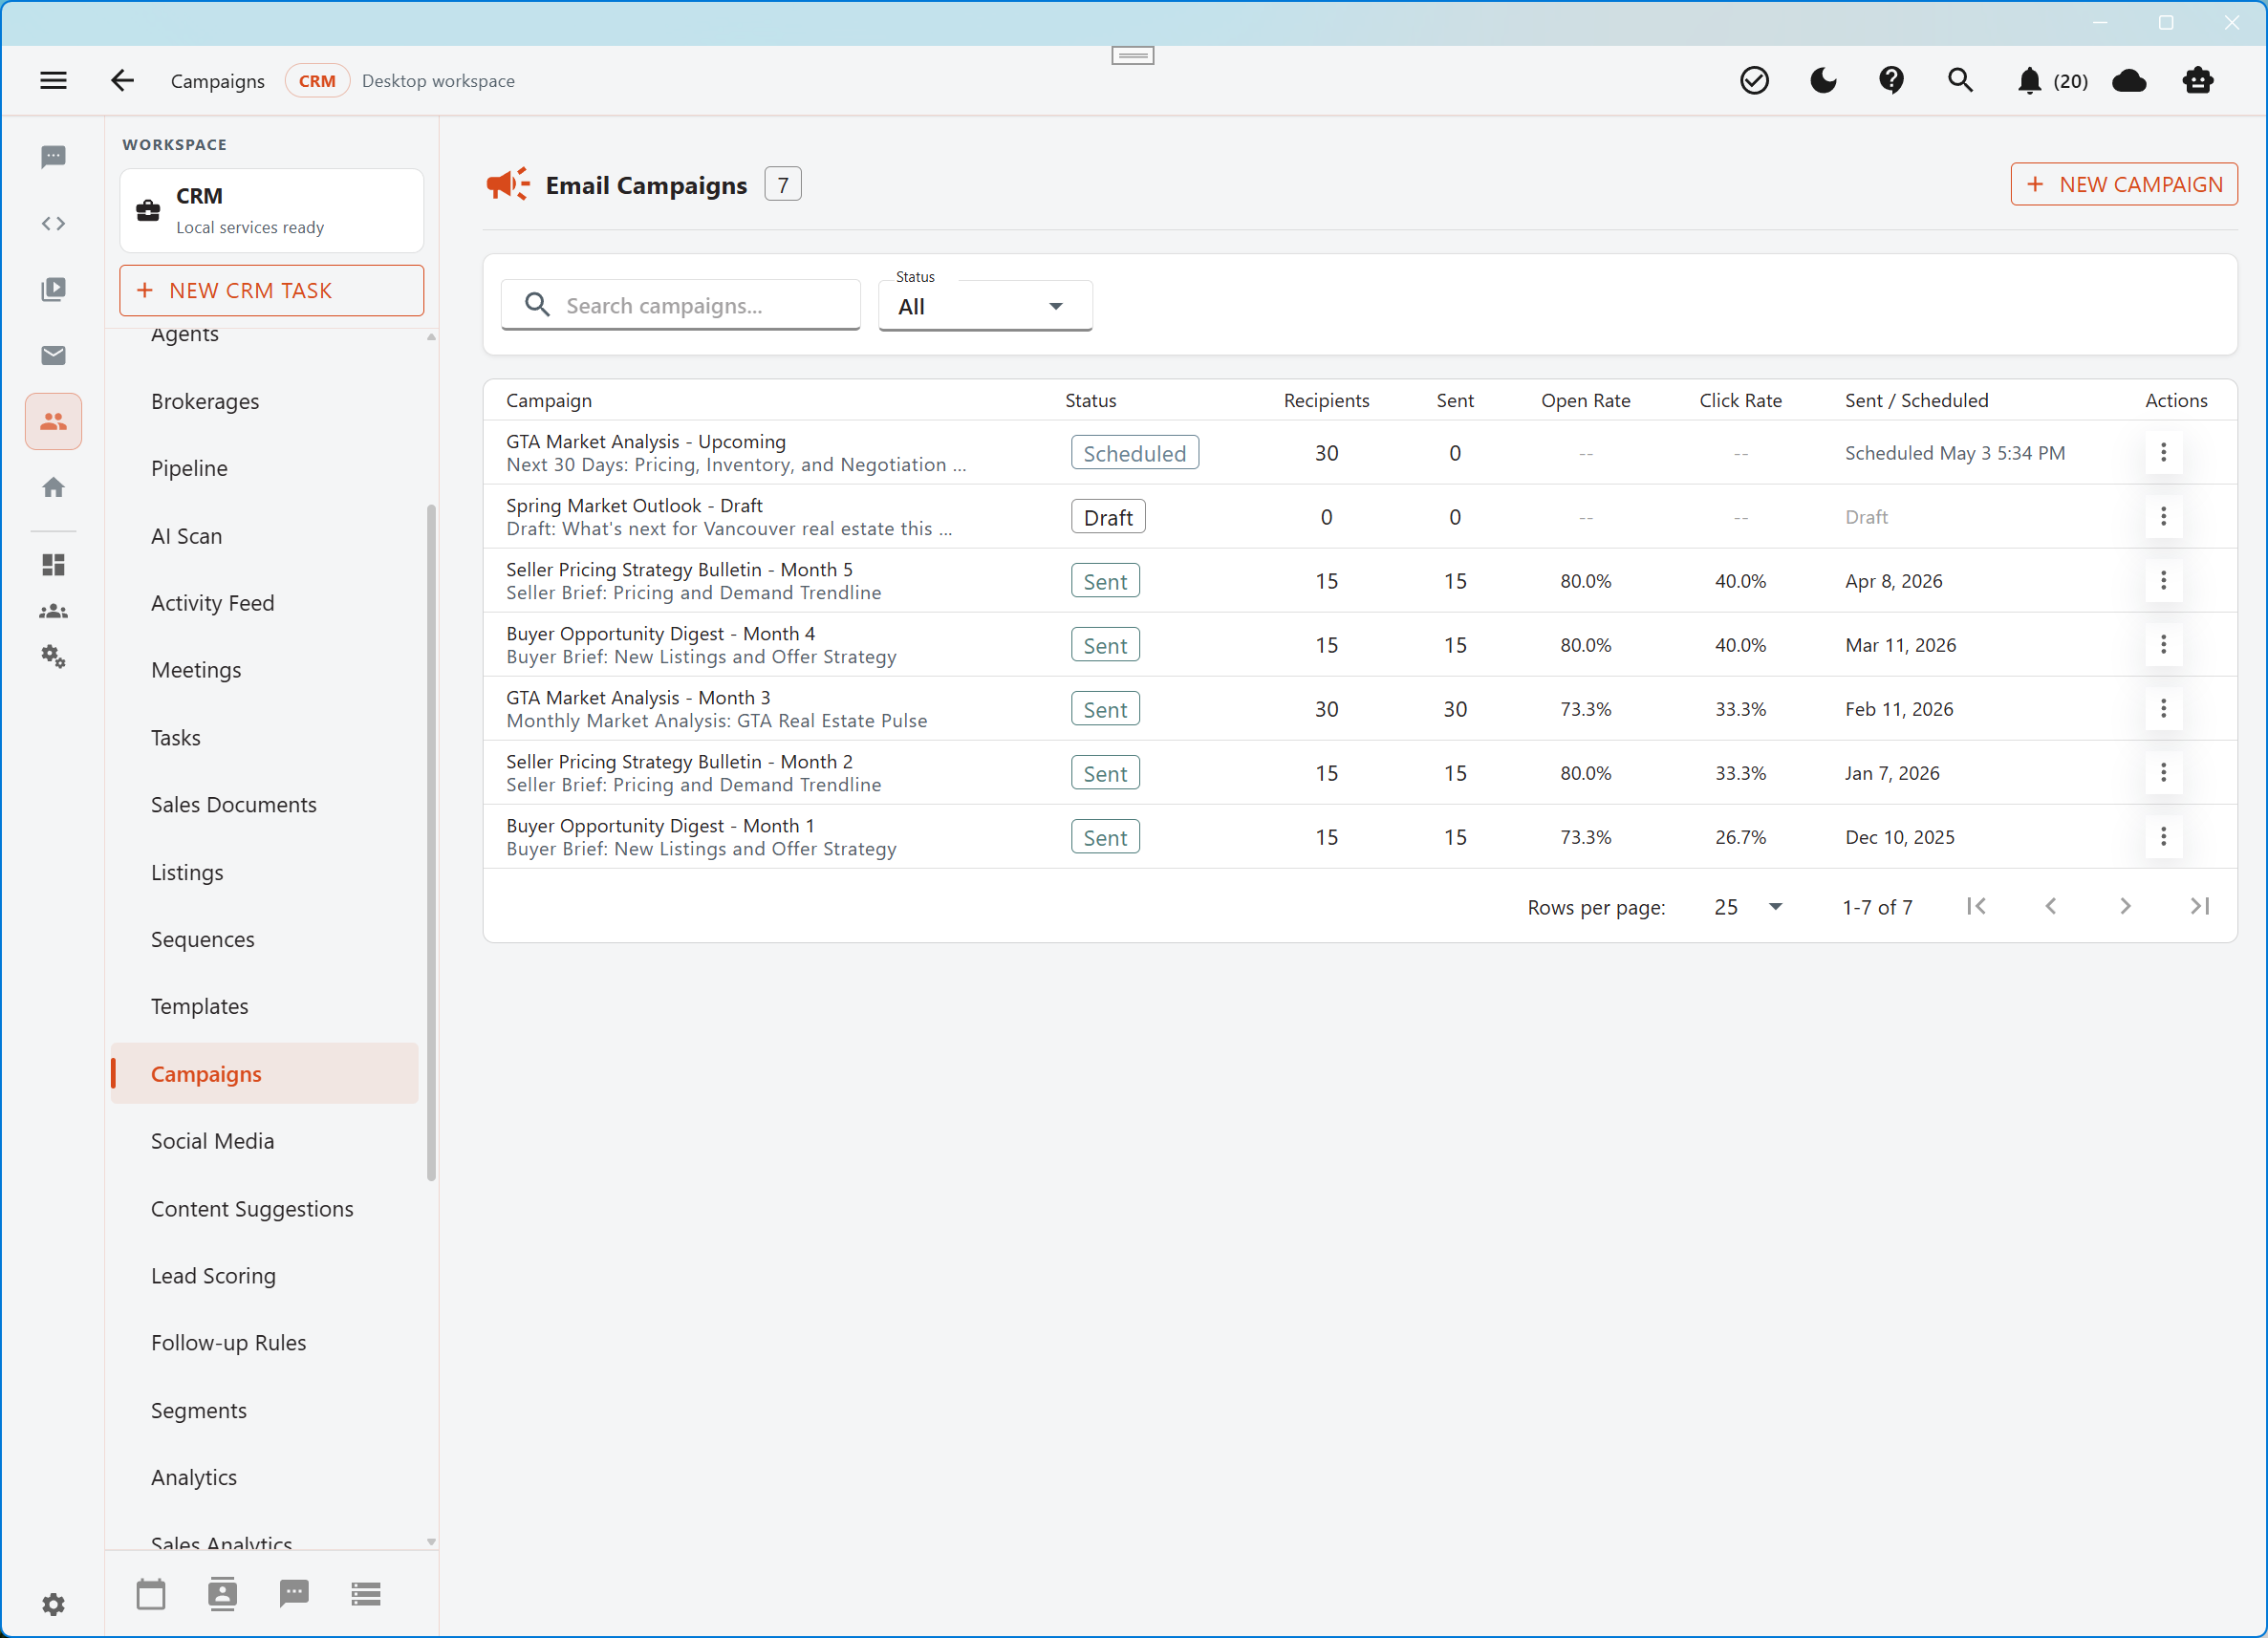
Task: Open code brackets icon in left rail
Action: pos(53,223)
